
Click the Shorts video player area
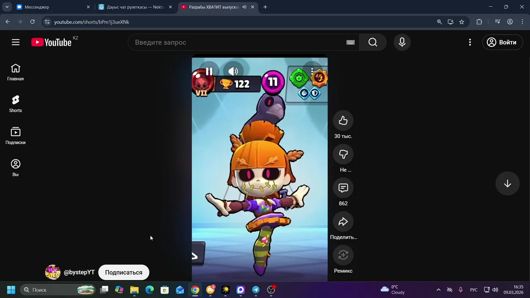260,170
